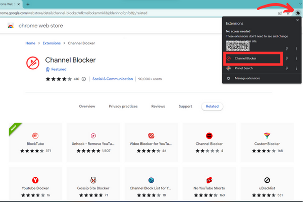Screen dimensions: 303x202
Task: Select the Related tab
Action: pyautogui.click(x=212, y=107)
